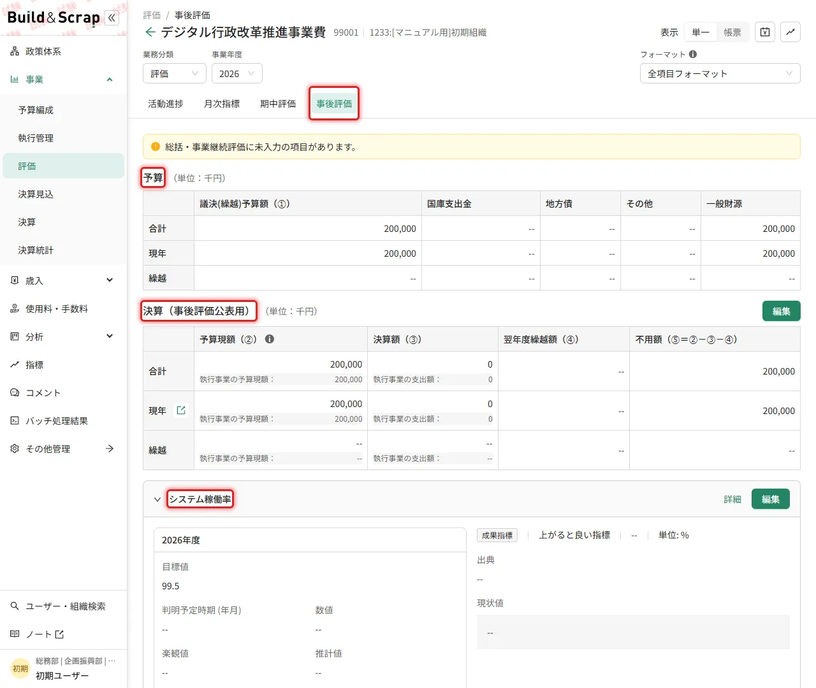Switch display to 単一 view
Image resolution: width=816 pixels, height=688 pixels.
701,32
